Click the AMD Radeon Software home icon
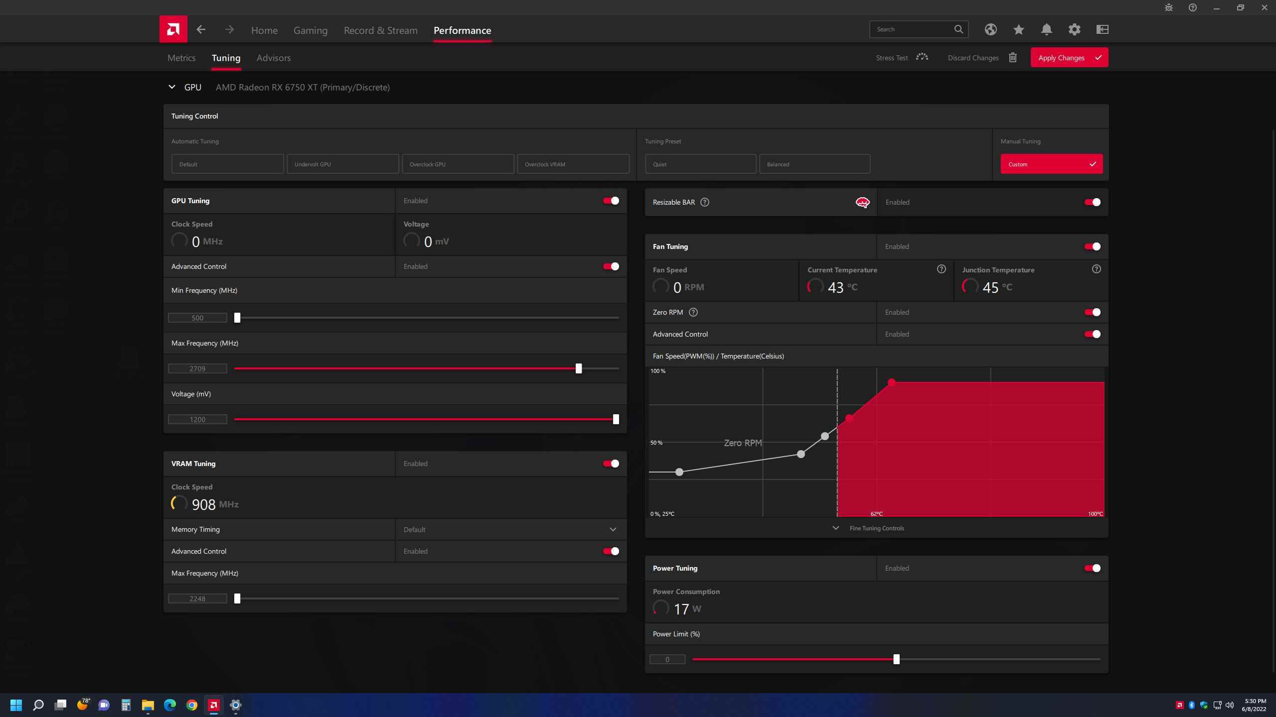 pyautogui.click(x=172, y=29)
